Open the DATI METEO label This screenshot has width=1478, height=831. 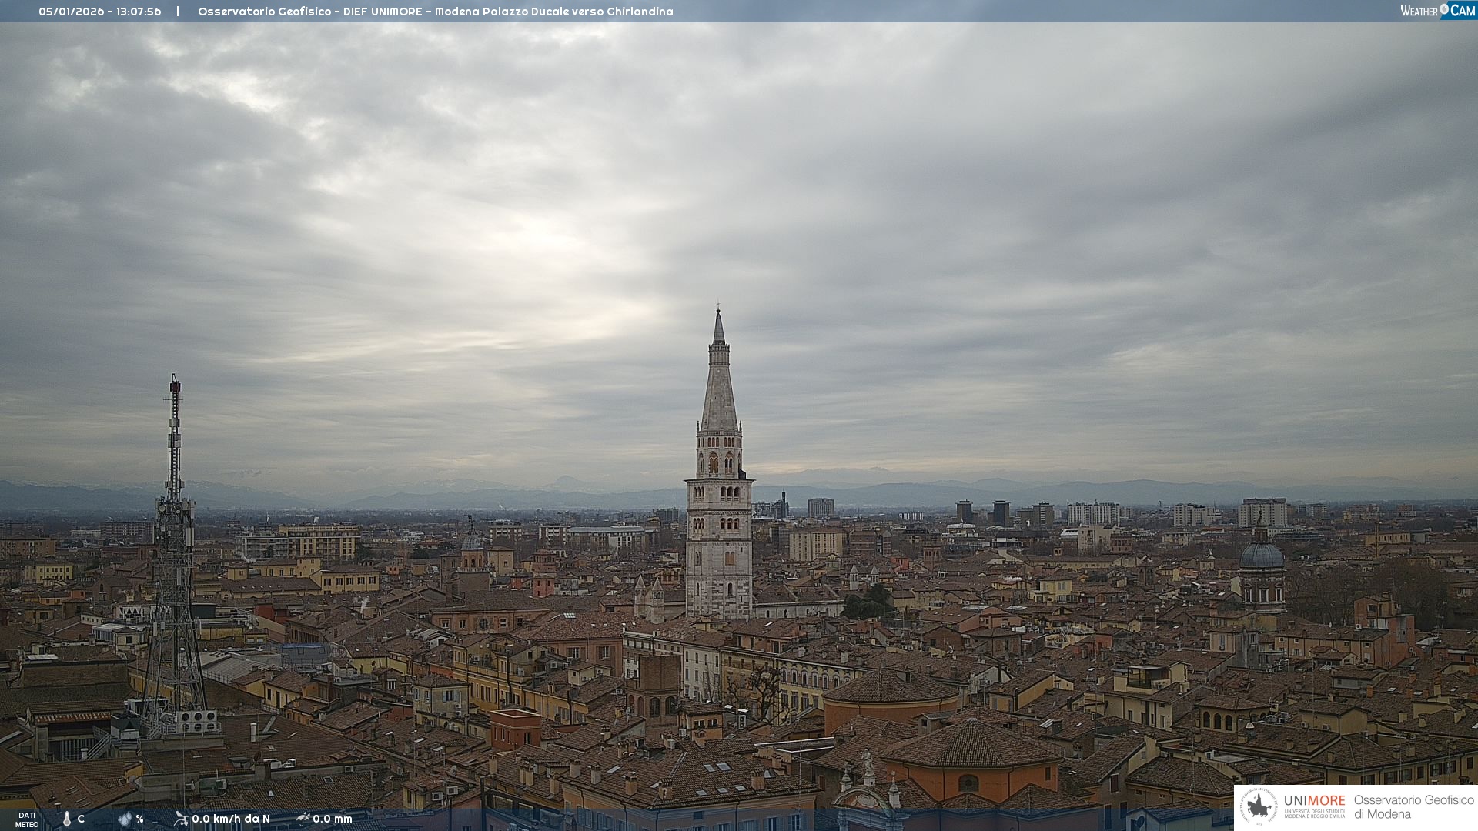pos(27,819)
